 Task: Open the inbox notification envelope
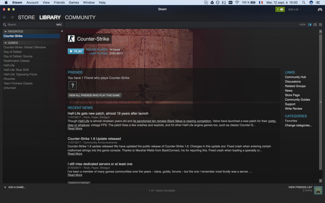280,9
